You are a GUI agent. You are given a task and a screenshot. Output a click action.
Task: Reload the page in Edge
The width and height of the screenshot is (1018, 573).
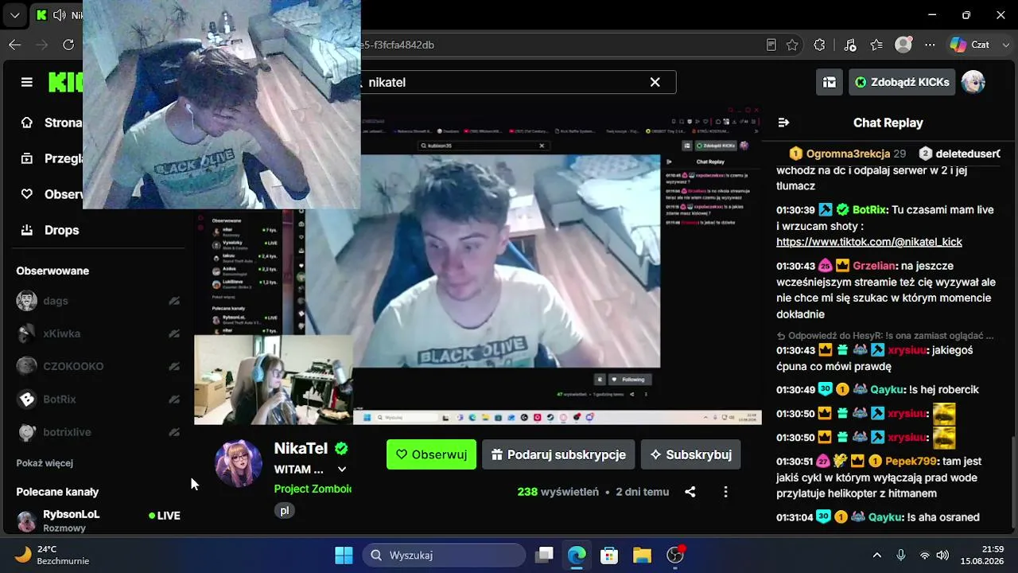click(68, 45)
